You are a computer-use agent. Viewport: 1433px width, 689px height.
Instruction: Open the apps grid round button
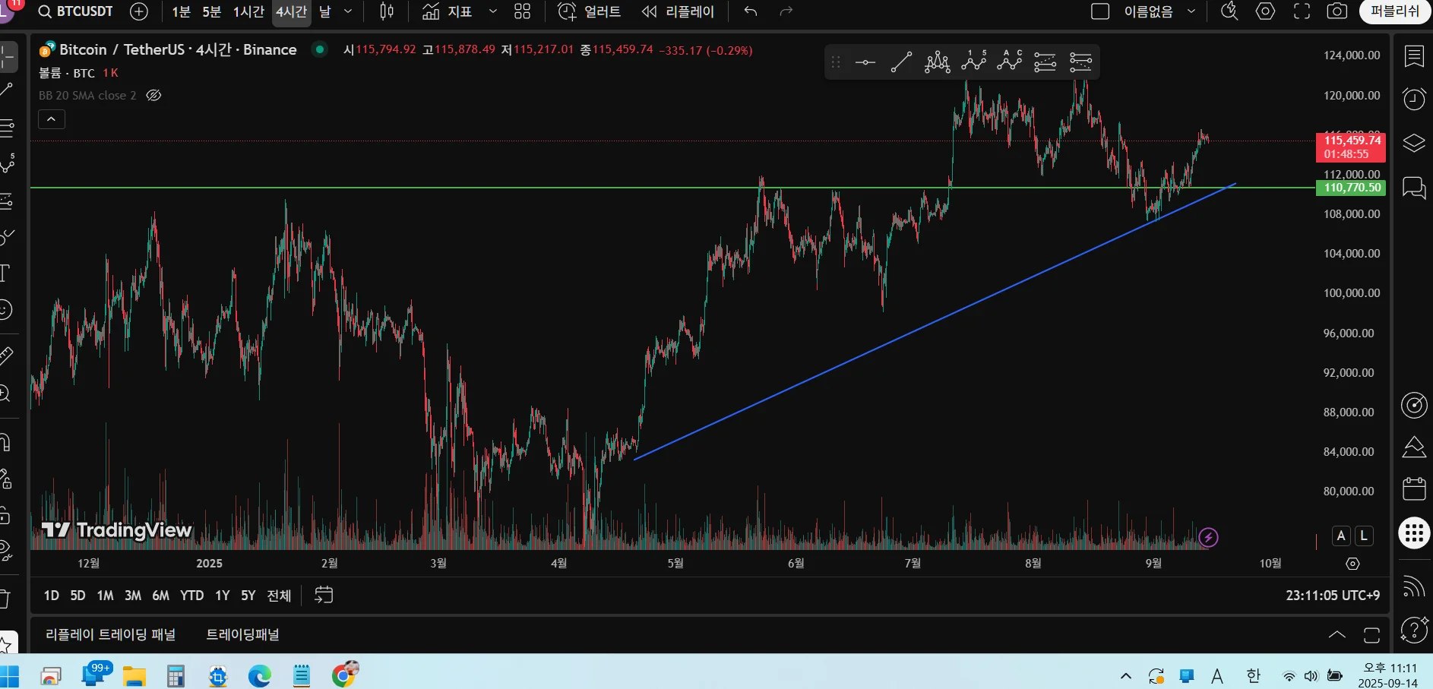tap(1414, 533)
